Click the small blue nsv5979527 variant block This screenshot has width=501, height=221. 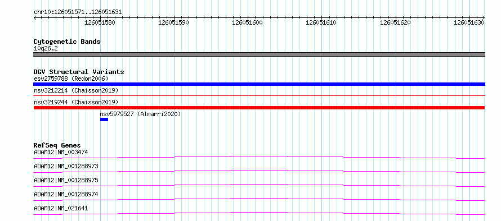[104, 119]
